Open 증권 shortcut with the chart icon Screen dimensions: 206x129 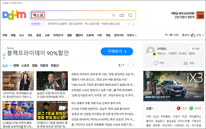(189, 63)
